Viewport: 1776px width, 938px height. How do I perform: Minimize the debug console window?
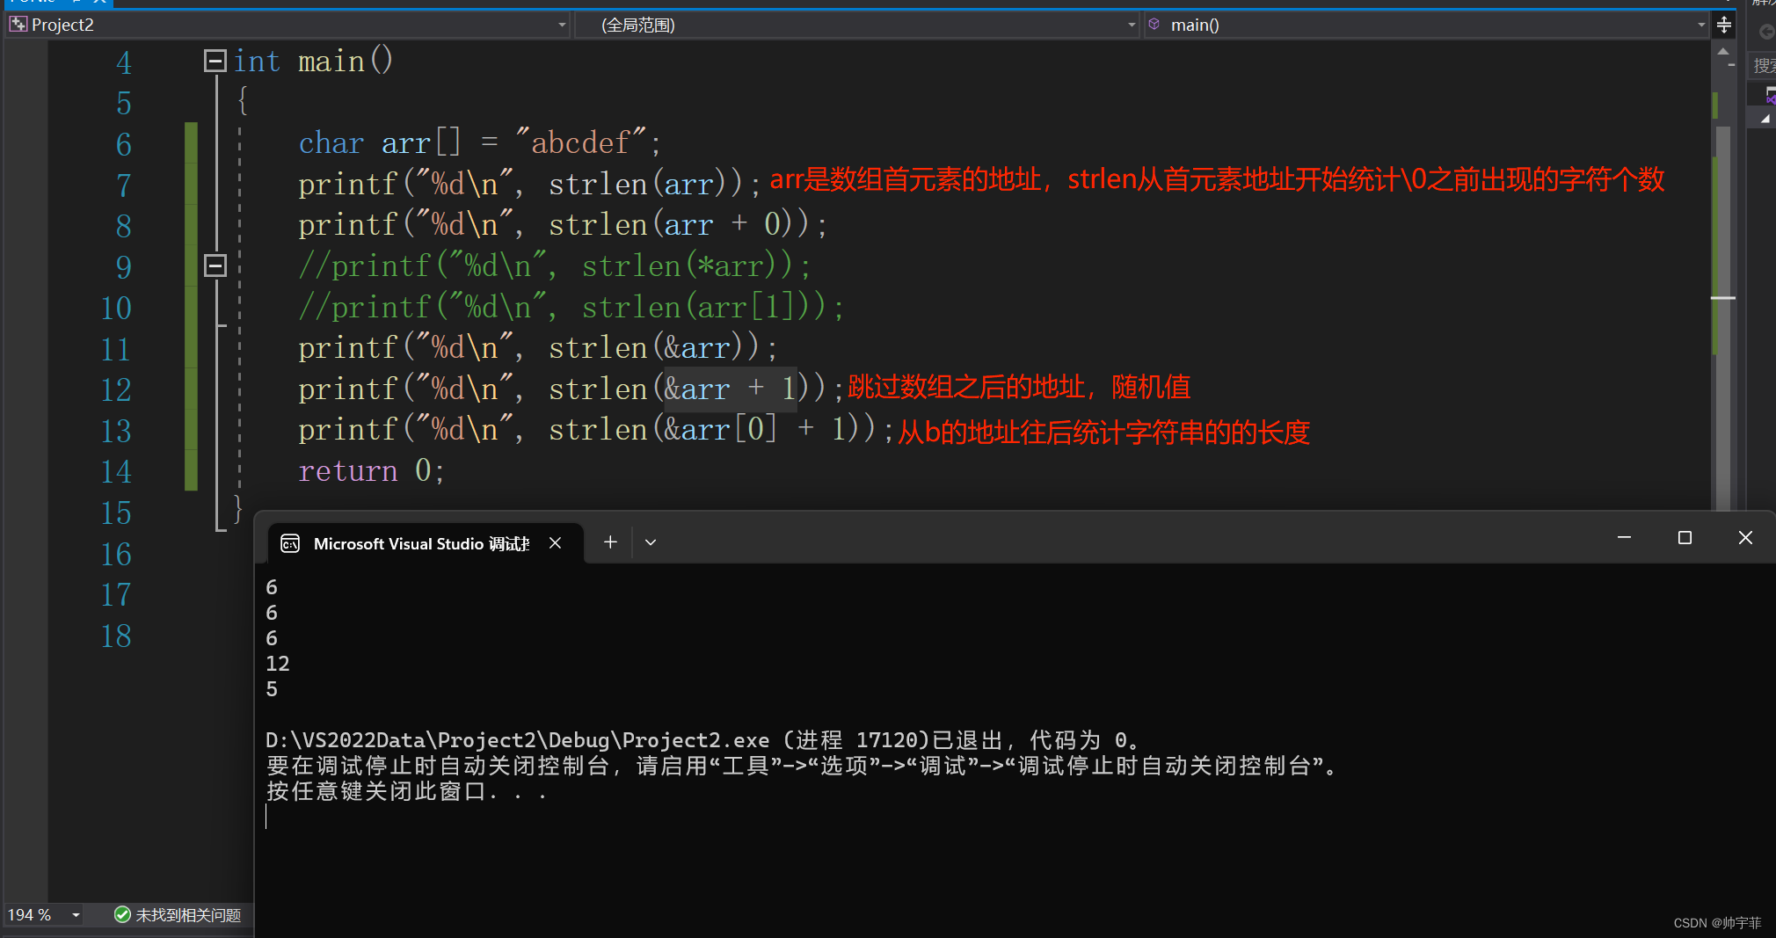[1624, 537]
